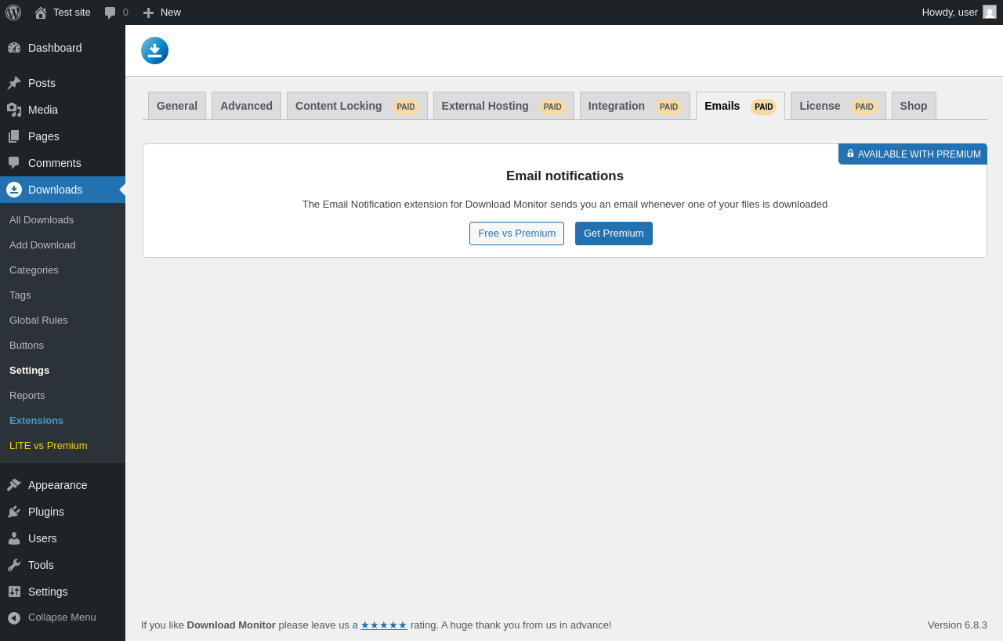This screenshot has width=1003, height=641.
Task: Click the five-star rating link
Action: (x=384, y=625)
